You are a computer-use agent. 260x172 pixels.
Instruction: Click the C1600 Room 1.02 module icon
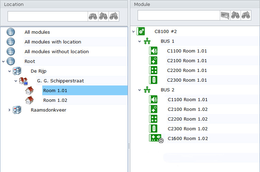[x=155, y=138]
